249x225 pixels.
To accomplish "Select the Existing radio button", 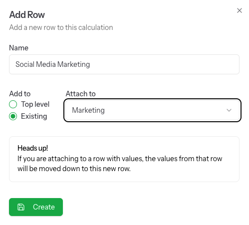I will (13, 116).
